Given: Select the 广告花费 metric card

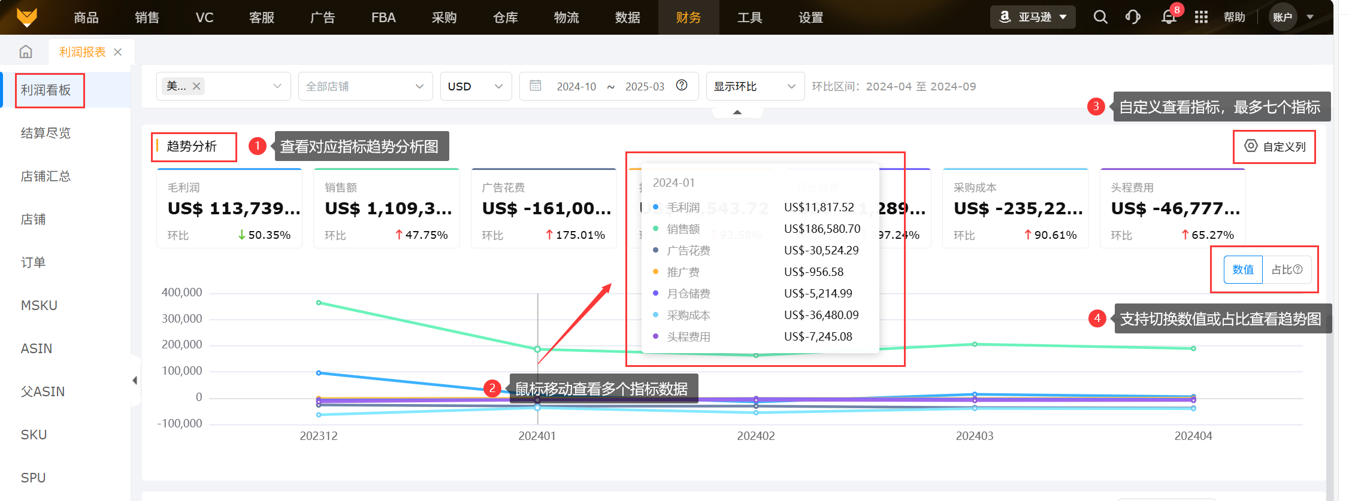Looking at the screenshot, I should click(544, 208).
